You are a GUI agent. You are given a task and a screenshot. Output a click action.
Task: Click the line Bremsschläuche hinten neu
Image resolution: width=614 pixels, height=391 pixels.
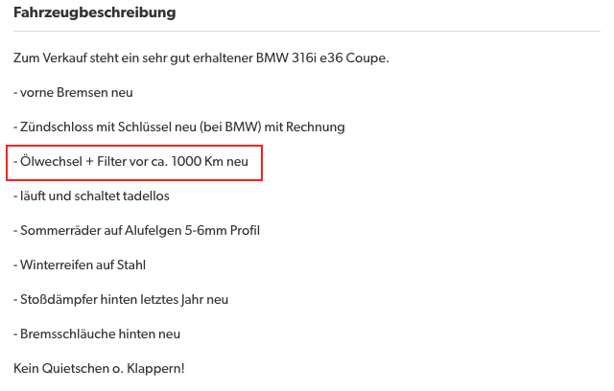click(x=97, y=334)
